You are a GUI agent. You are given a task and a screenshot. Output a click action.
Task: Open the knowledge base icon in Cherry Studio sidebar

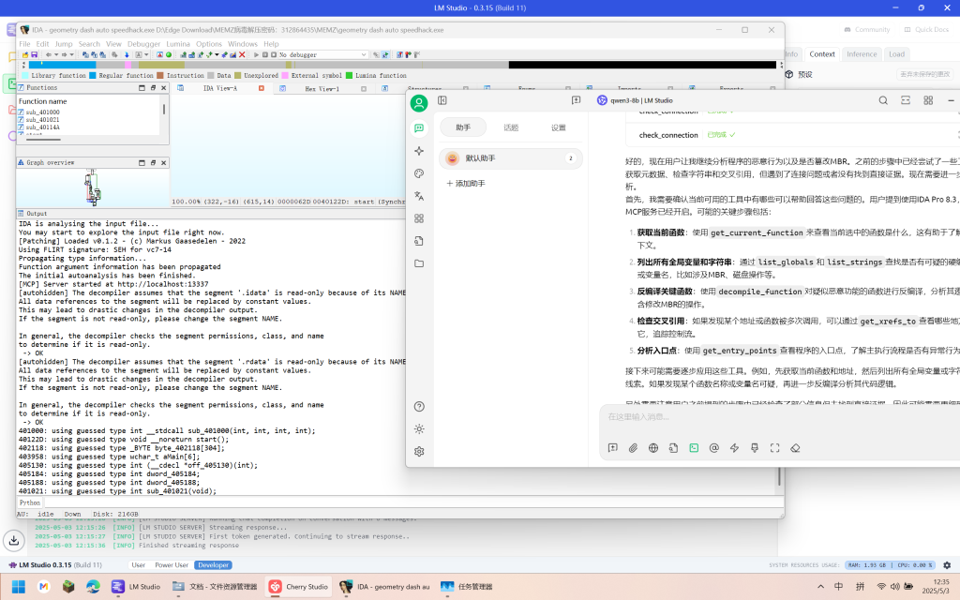(x=419, y=241)
